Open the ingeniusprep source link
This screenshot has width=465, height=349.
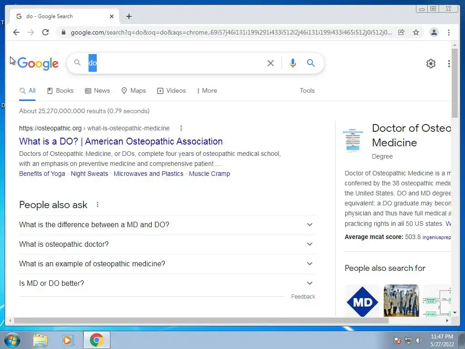[436, 237]
